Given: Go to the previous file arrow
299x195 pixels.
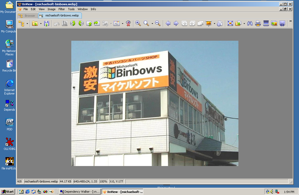Looking at the screenshot, I should point(168,23).
